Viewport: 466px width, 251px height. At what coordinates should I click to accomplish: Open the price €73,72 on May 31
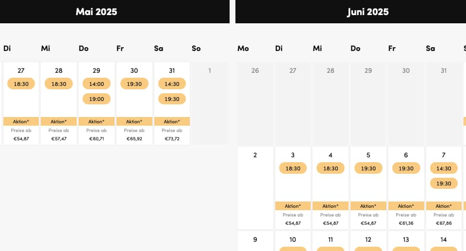(172, 138)
